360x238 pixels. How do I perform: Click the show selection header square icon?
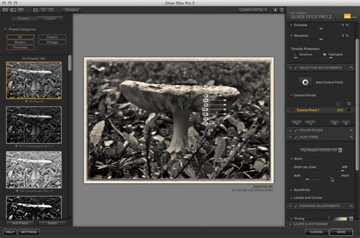349,103
